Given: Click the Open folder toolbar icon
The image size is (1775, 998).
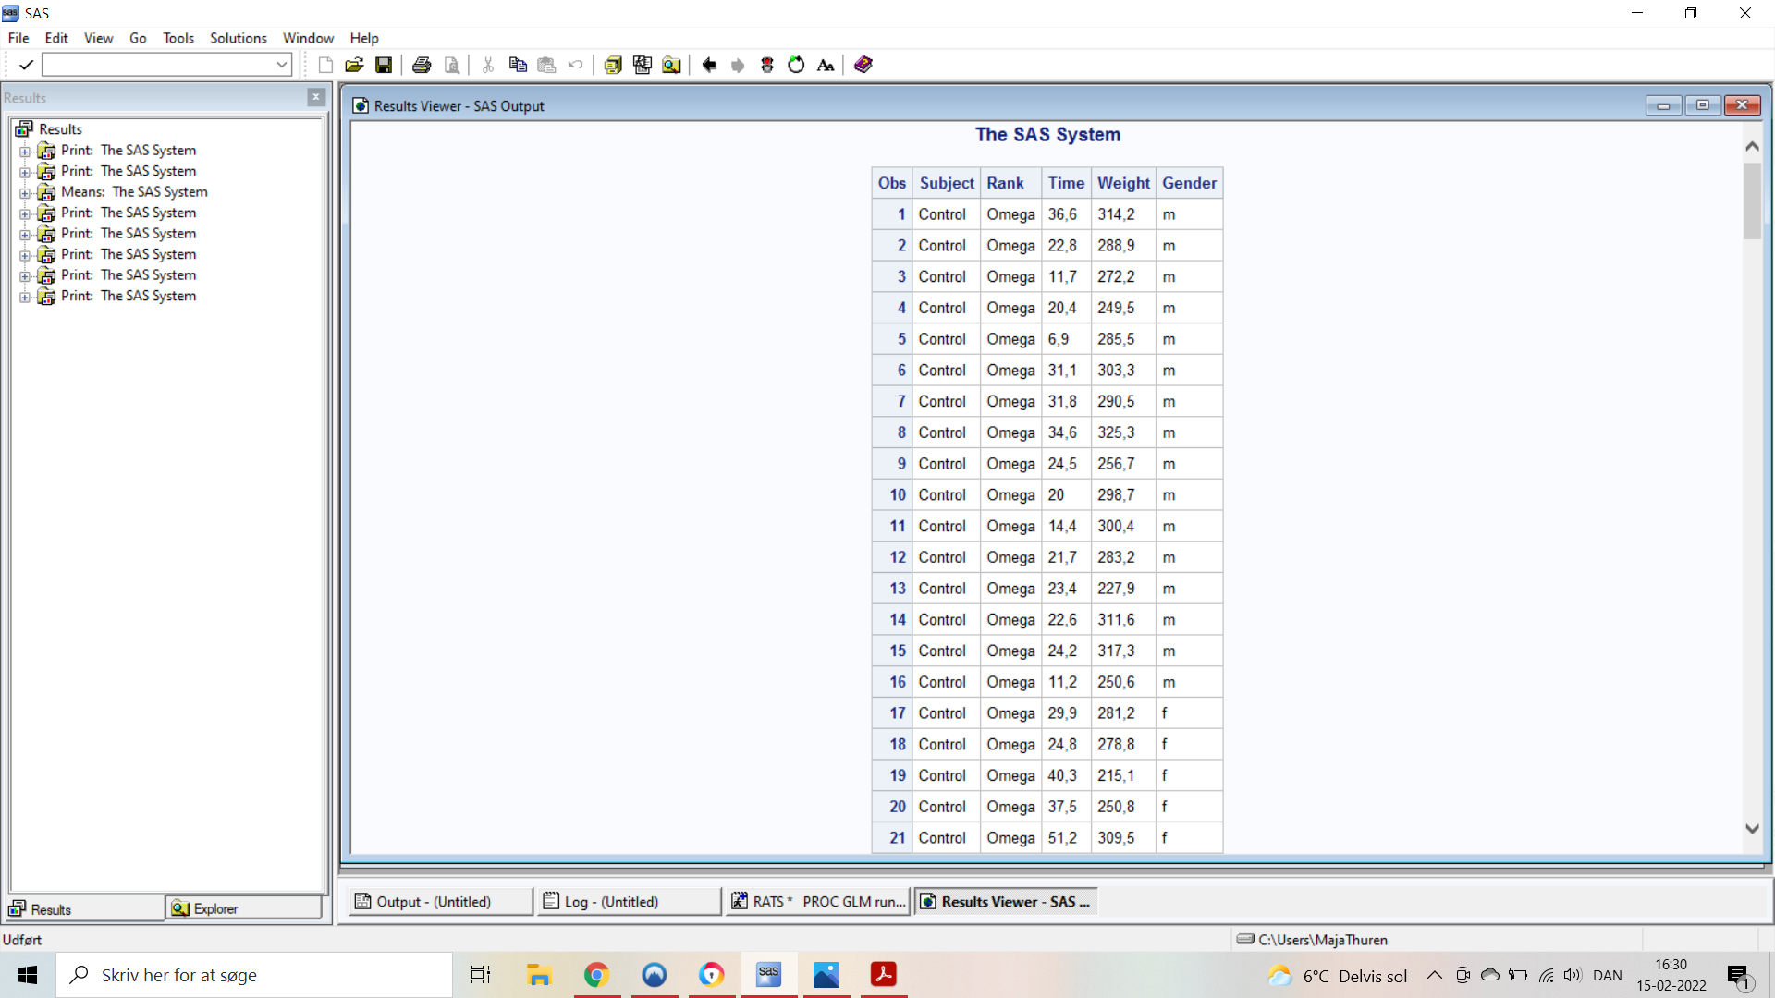Looking at the screenshot, I should tap(354, 65).
